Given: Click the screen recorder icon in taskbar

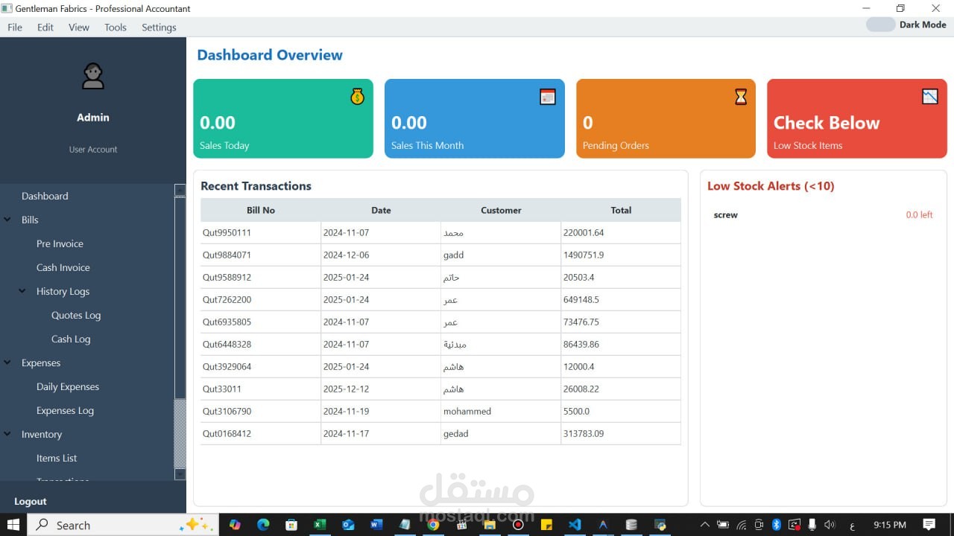Looking at the screenshot, I should [x=518, y=525].
